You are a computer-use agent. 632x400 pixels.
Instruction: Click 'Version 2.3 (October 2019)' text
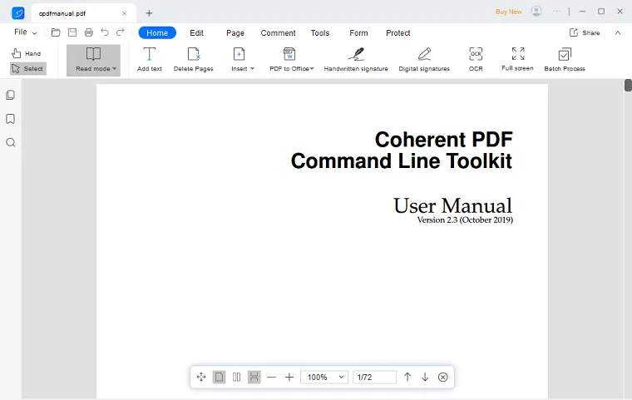465,220
